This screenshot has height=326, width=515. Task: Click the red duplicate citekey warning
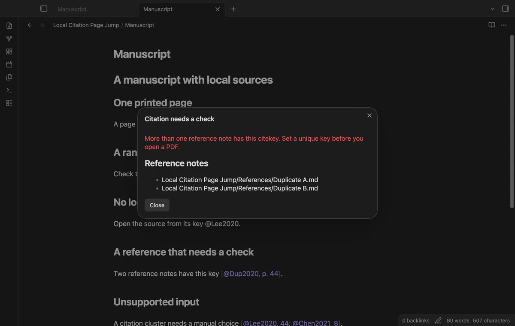pyautogui.click(x=254, y=142)
